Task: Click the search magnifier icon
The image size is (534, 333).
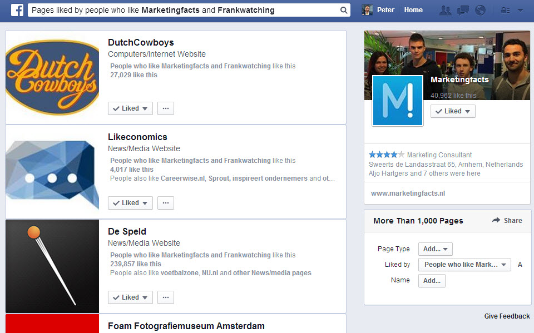Action: point(344,10)
